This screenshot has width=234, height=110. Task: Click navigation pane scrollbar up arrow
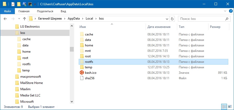72,26
